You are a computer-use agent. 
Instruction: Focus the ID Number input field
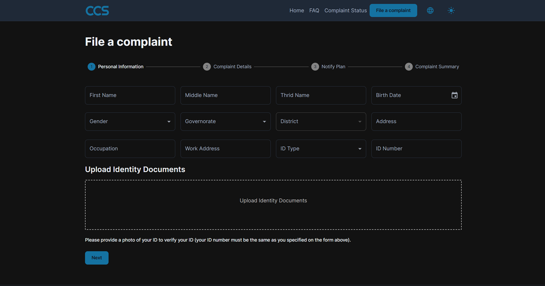click(x=416, y=149)
